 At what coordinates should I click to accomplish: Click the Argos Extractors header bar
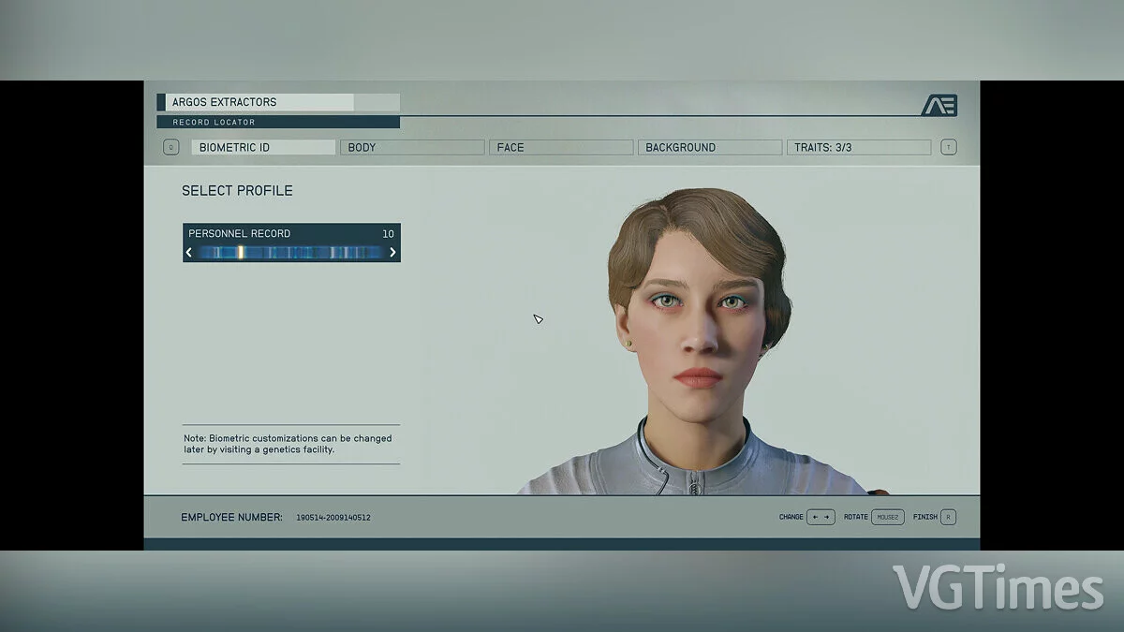(278, 102)
